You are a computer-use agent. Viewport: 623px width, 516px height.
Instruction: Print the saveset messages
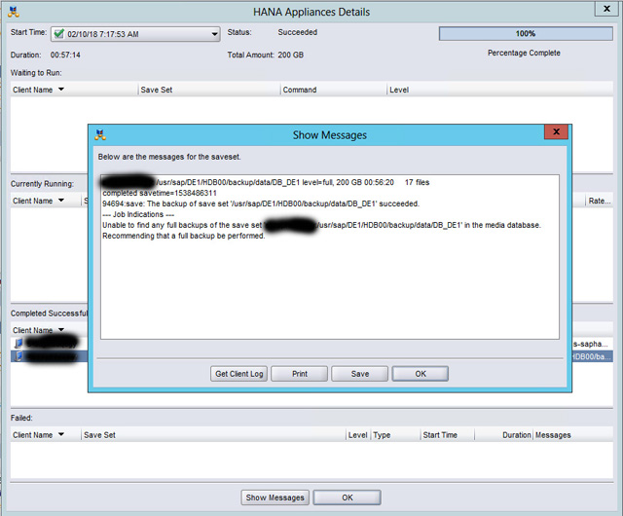[300, 374]
